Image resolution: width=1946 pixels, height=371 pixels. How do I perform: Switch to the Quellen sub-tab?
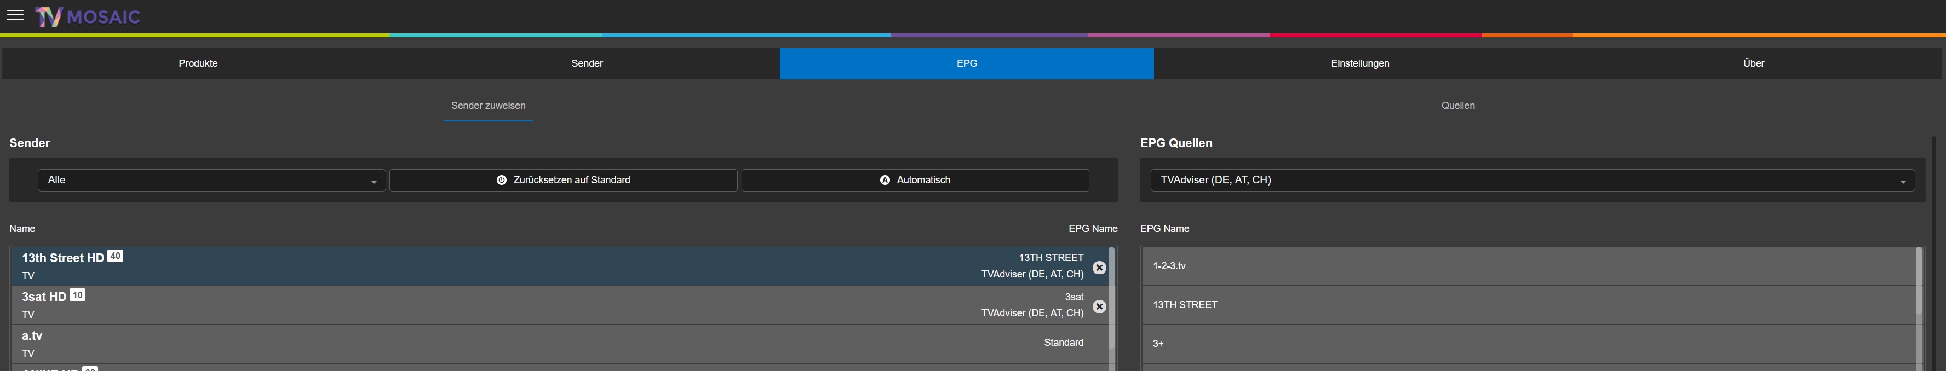(x=1458, y=106)
